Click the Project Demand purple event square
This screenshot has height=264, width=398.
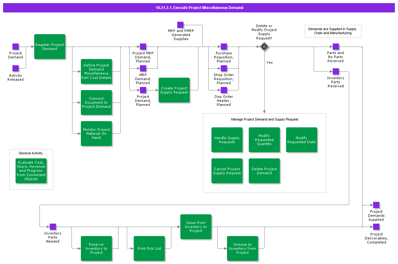16,47
